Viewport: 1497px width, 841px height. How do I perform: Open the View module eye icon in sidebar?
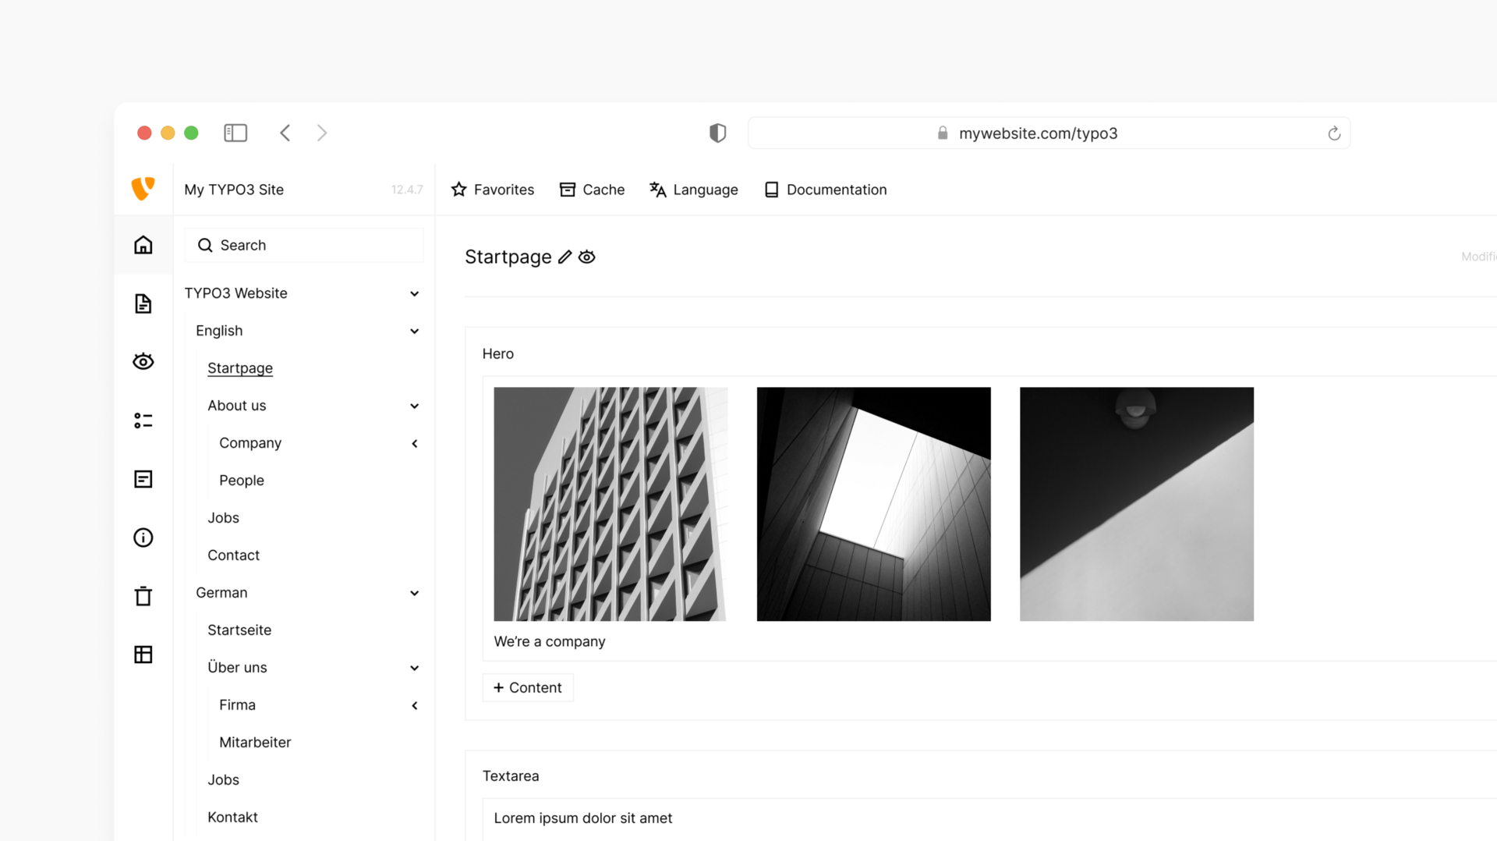pyautogui.click(x=143, y=362)
